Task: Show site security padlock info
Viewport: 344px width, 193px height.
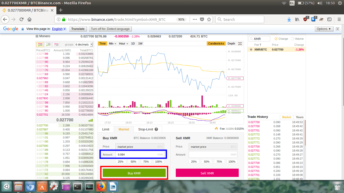Action: point(63,19)
